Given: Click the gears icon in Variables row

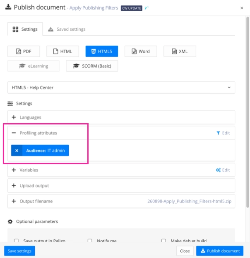Looking at the screenshot, I should (218, 170).
